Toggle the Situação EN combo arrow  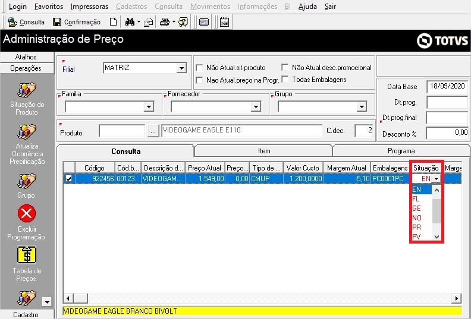[x=437, y=179]
